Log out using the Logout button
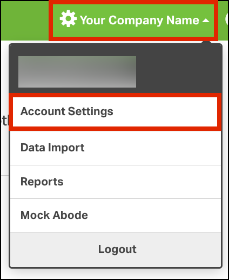 (117, 249)
